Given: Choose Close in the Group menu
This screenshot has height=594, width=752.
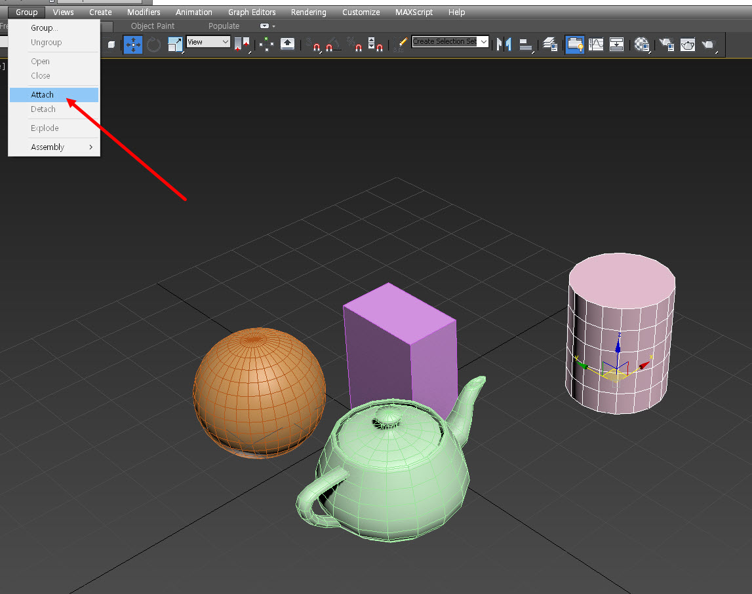Looking at the screenshot, I should [x=54, y=76].
